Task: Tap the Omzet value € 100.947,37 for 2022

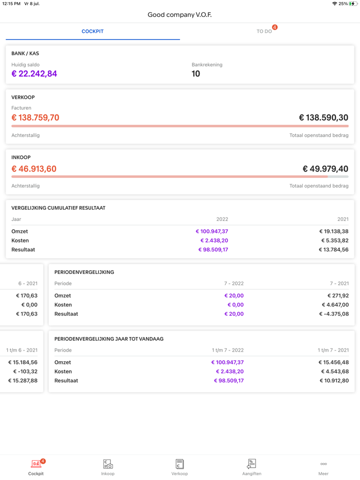Action: [213, 231]
